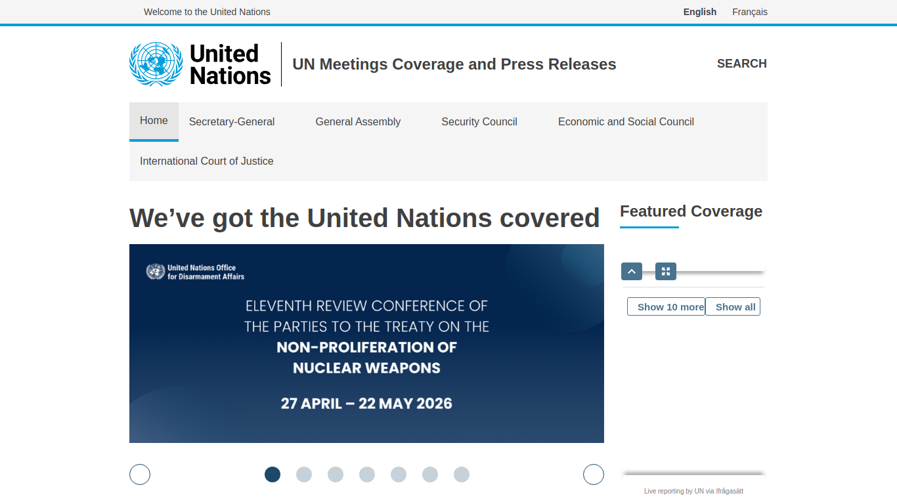Open the Home tab
Screen dimensions: 897x504
tap(154, 121)
